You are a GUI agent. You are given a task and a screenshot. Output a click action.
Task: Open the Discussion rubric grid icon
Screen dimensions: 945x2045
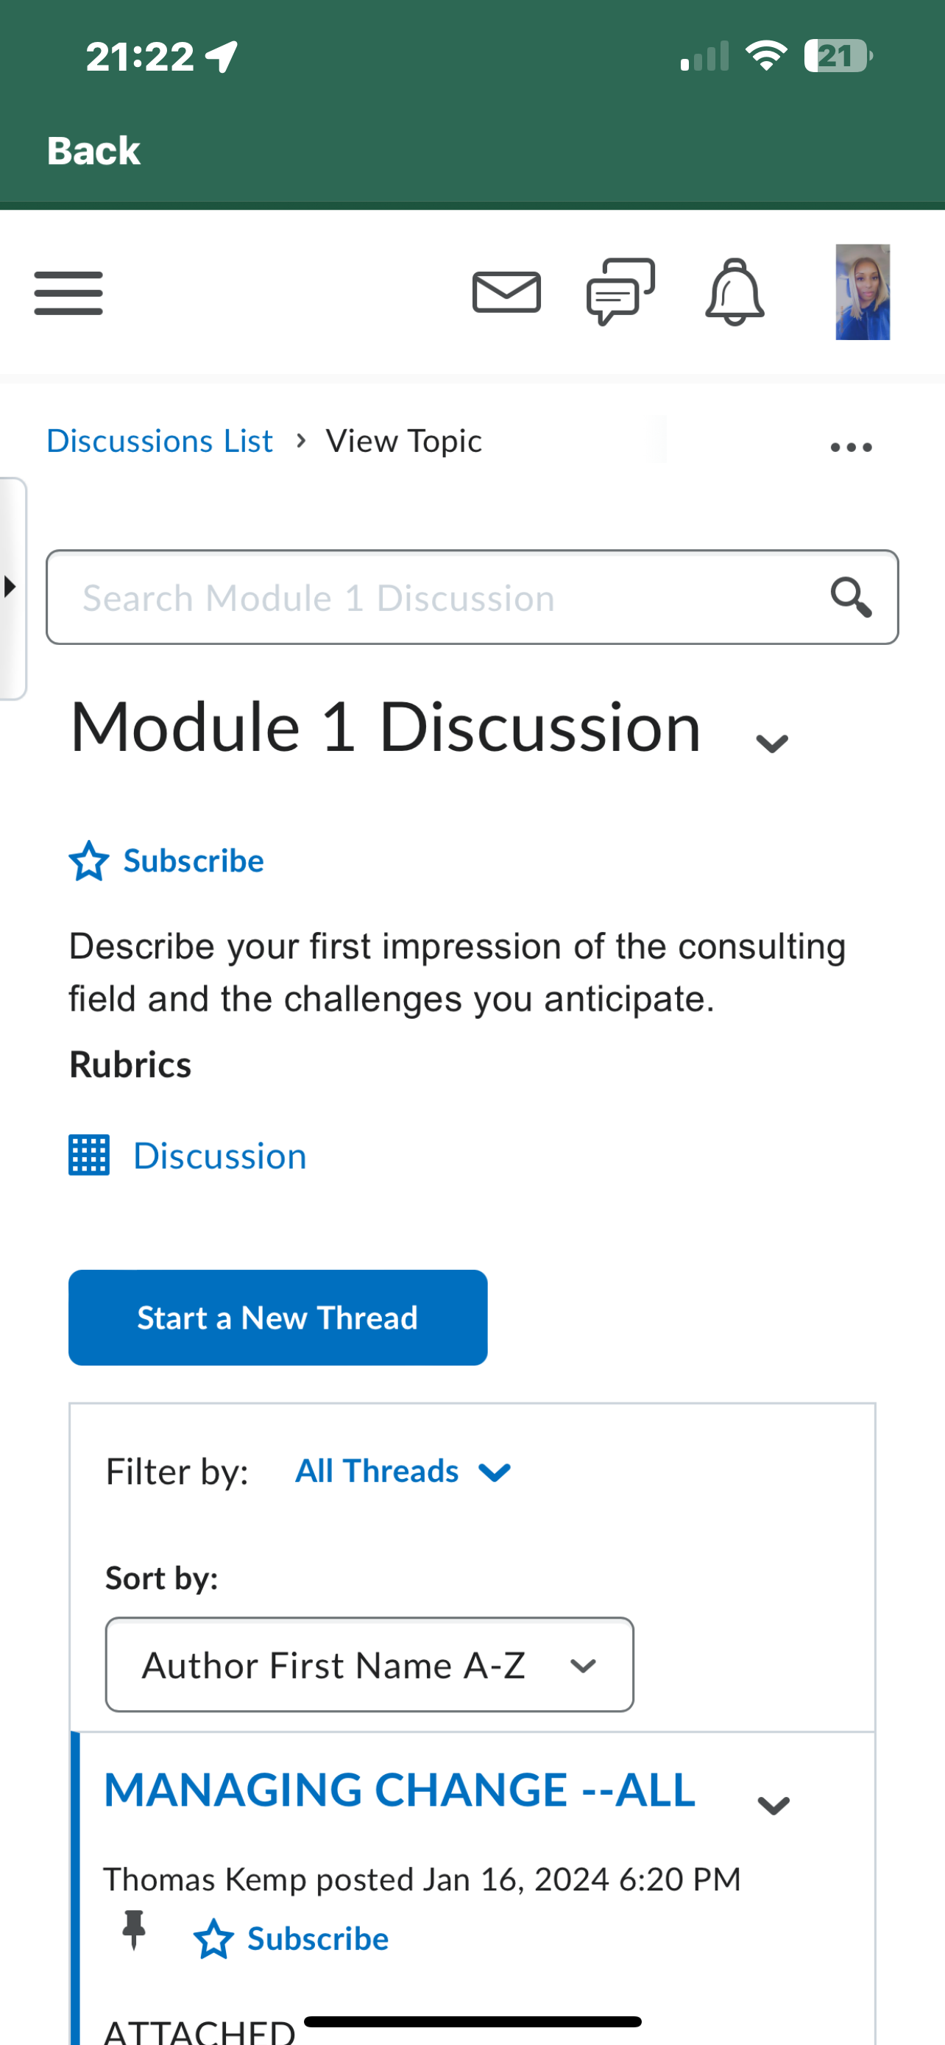[x=89, y=1155]
